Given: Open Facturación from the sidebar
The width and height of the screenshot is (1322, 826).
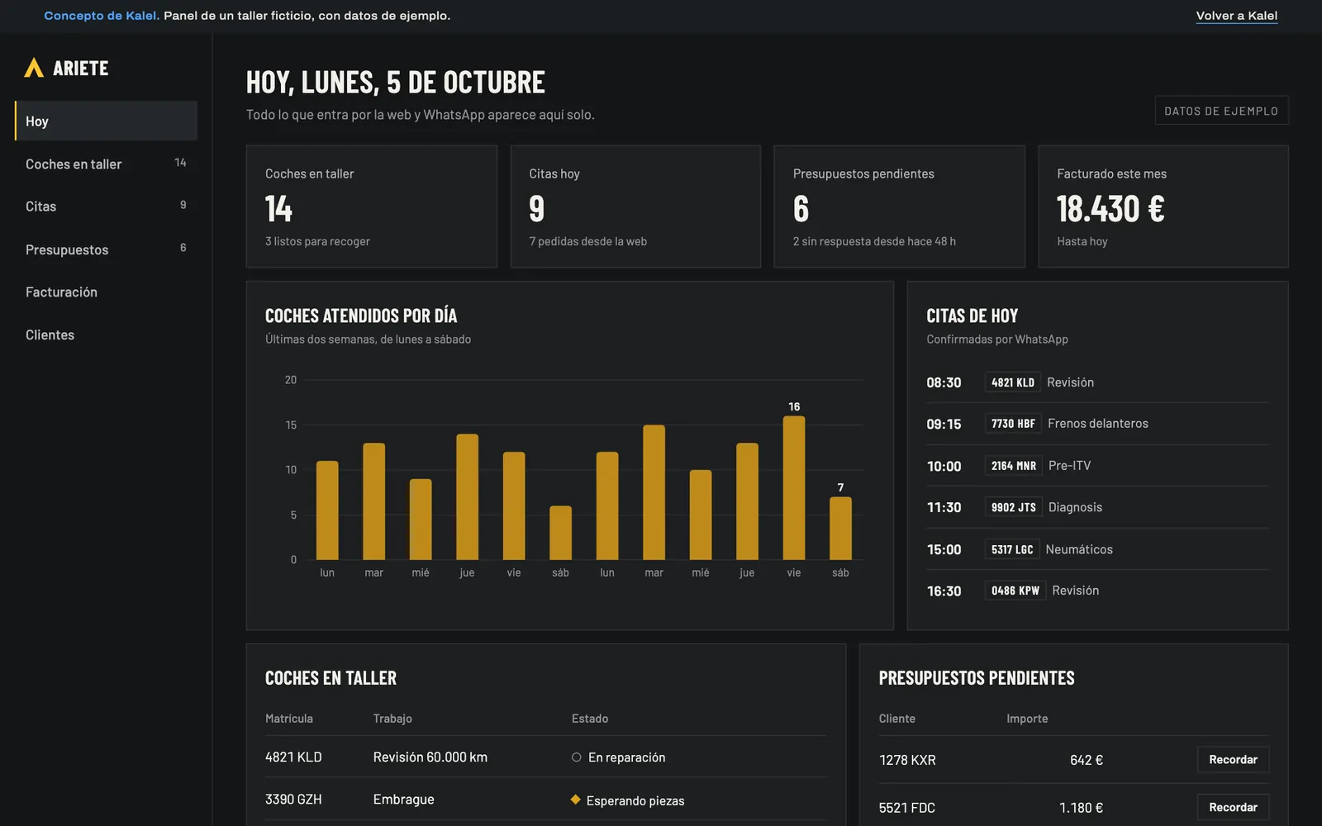Looking at the screenshot, I should [106, 292].
